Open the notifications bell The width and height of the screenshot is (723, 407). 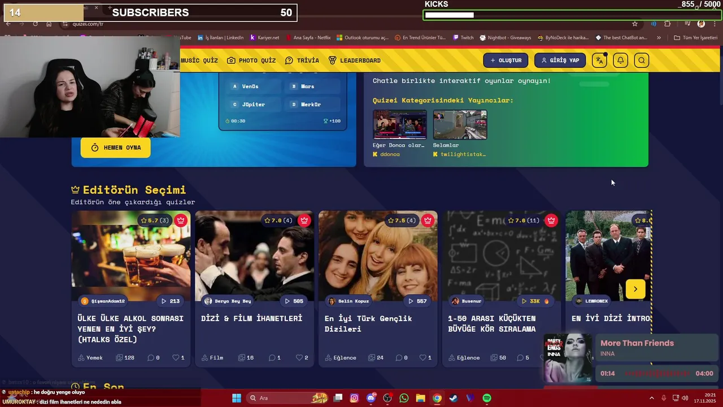(x=620, y=60)
